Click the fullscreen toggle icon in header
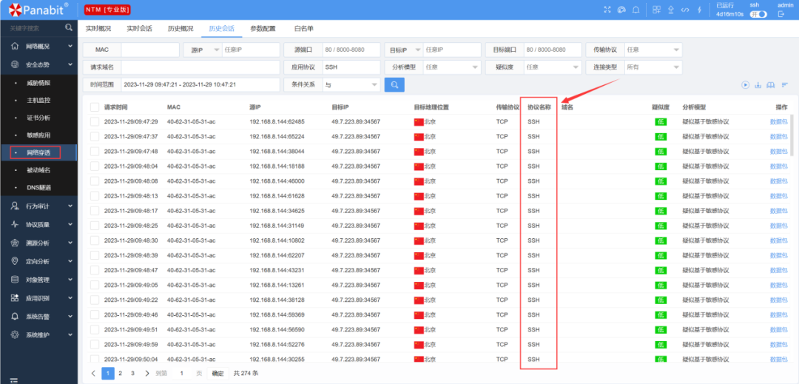Viewport: 799px width, 384px height. [x=607, y=10]
